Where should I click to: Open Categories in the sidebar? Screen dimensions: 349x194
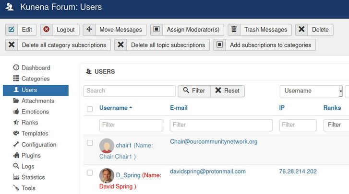click(35, 79)
